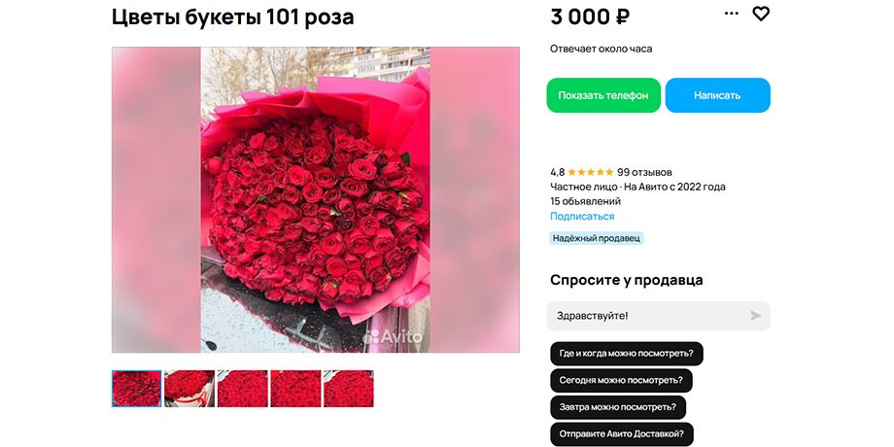Select question Отправите Авито Доставкой?
Viewport: 894px width, 447px height.
pos(622,434)
